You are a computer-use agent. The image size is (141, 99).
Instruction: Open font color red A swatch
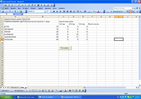coord(98,11)
